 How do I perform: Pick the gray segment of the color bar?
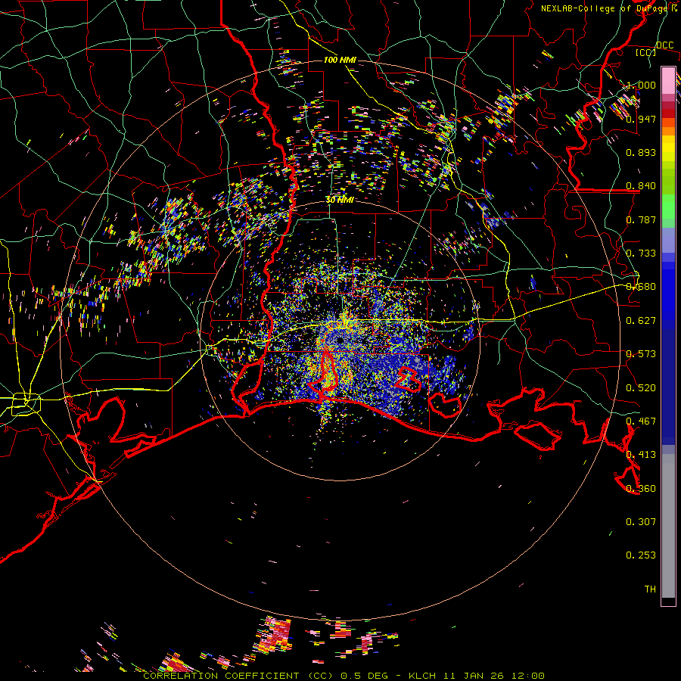(668, 526)
